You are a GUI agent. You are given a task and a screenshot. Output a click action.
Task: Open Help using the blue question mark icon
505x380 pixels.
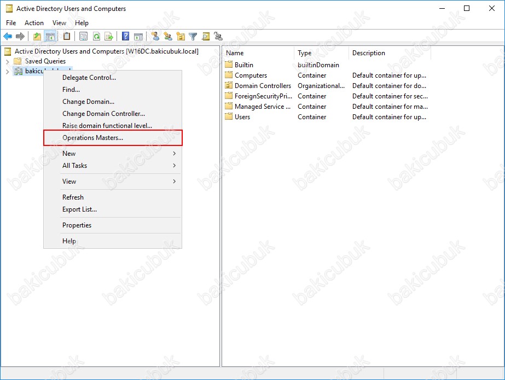126,36
